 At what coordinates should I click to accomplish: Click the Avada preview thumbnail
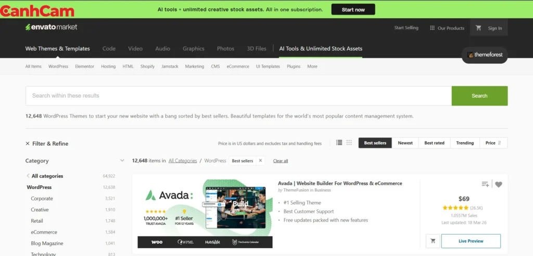(x=205, y=214)
